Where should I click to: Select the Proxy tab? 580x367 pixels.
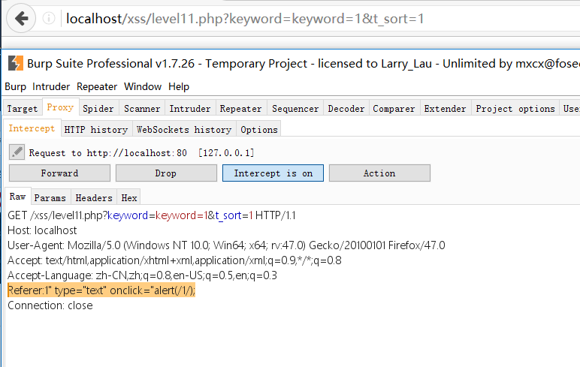point(60,107)
